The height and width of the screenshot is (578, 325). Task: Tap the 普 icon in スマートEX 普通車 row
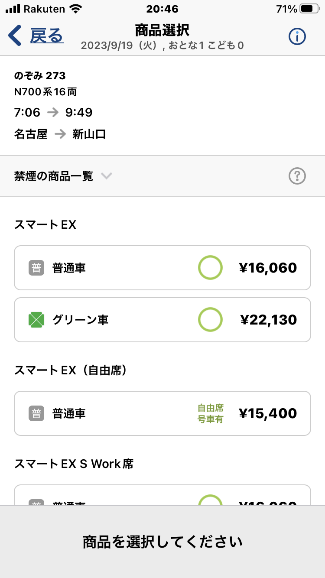36,268
